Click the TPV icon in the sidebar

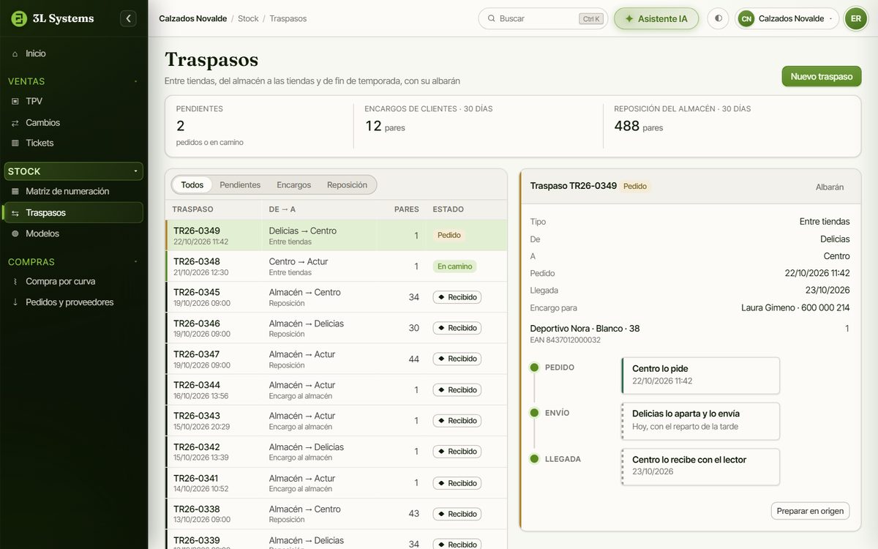click(15, 101)
